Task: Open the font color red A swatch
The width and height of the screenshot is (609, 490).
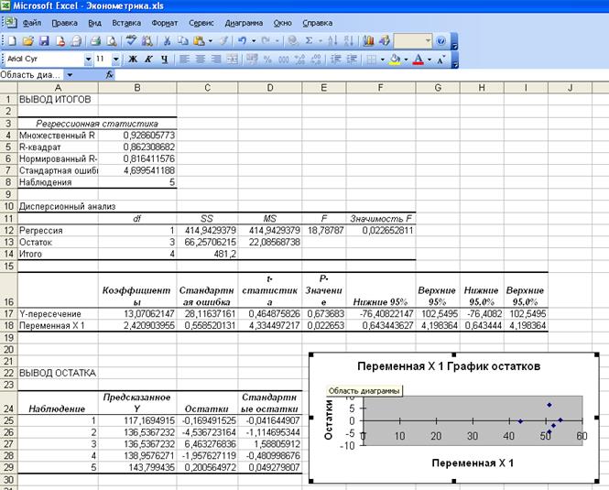Action: [418, 60]
